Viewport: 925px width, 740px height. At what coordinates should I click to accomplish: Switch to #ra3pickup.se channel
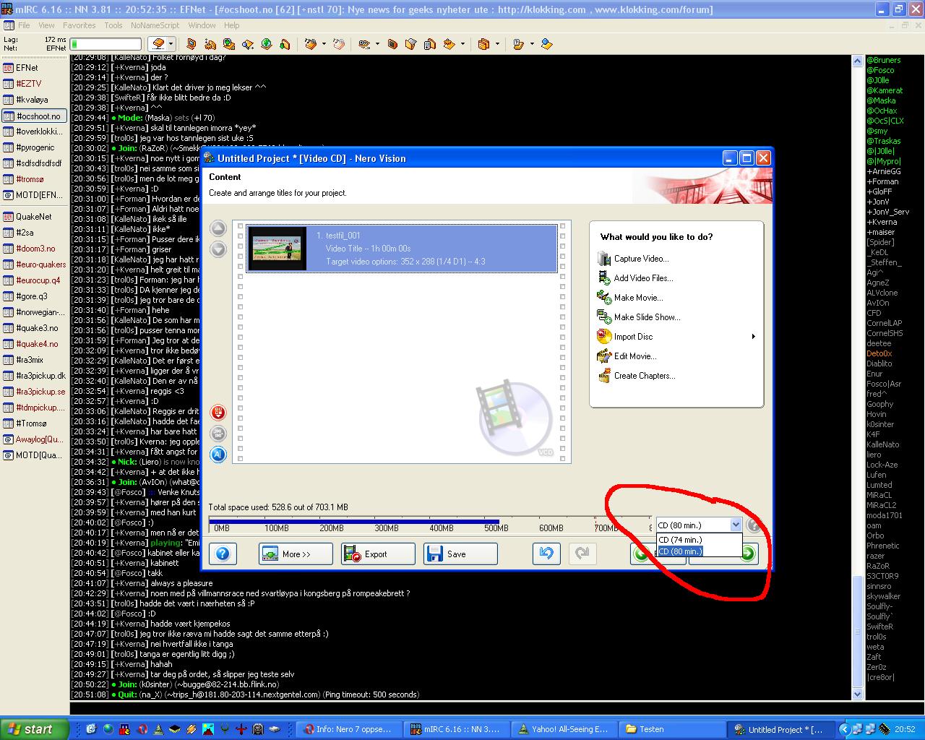(34, 392)
